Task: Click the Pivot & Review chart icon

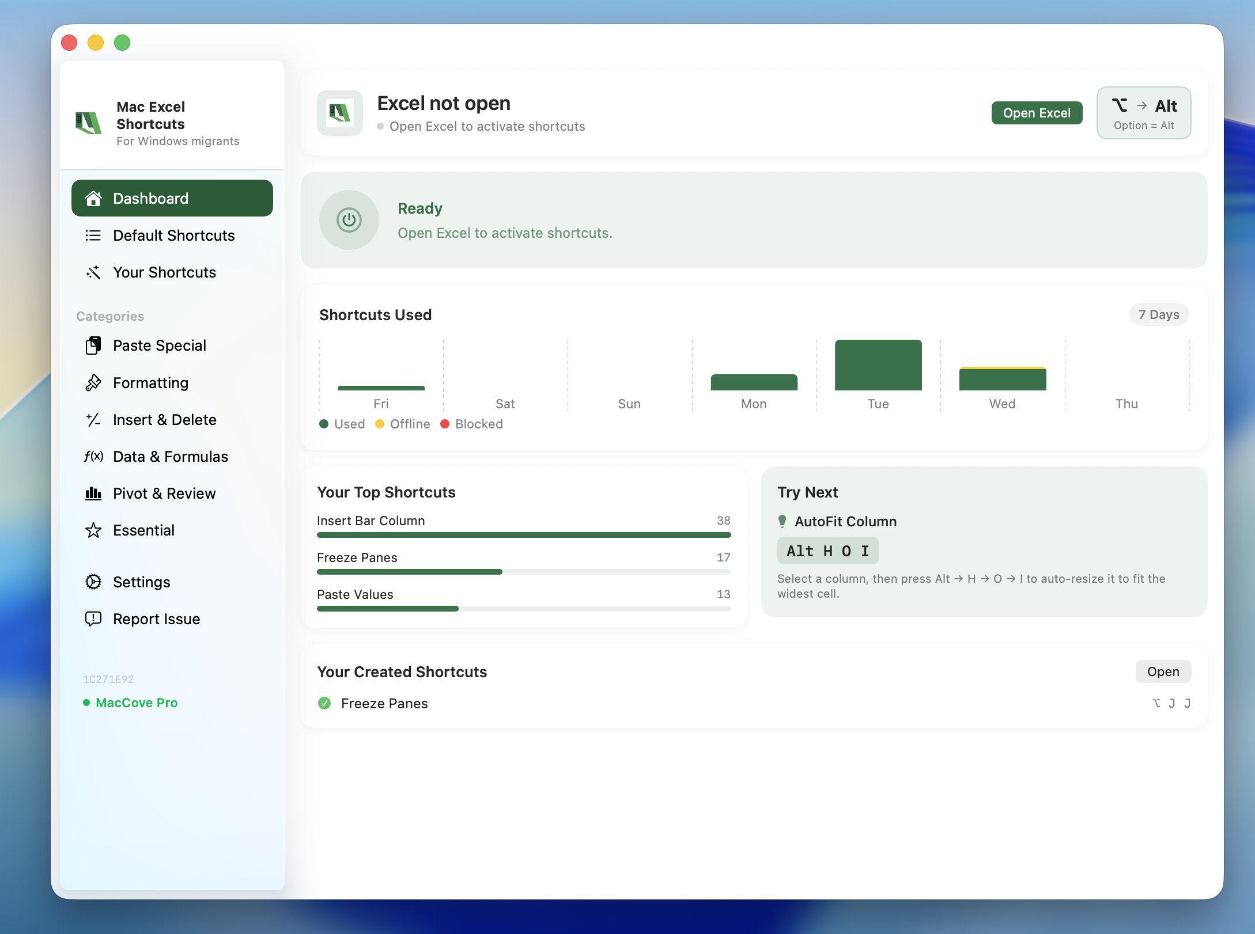Action: coord(93,493)
